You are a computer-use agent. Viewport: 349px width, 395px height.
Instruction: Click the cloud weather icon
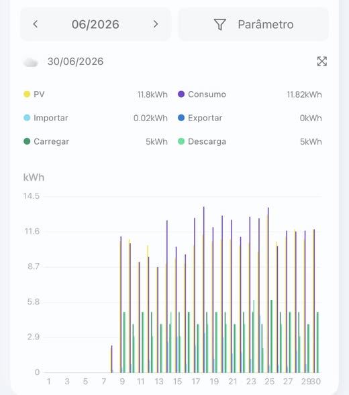[x=31, y=62]
